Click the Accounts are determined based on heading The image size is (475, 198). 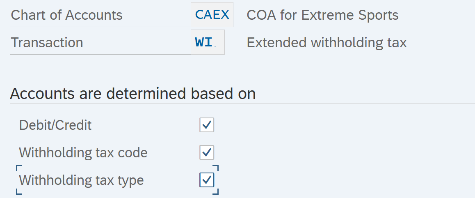tap(132, 94)
